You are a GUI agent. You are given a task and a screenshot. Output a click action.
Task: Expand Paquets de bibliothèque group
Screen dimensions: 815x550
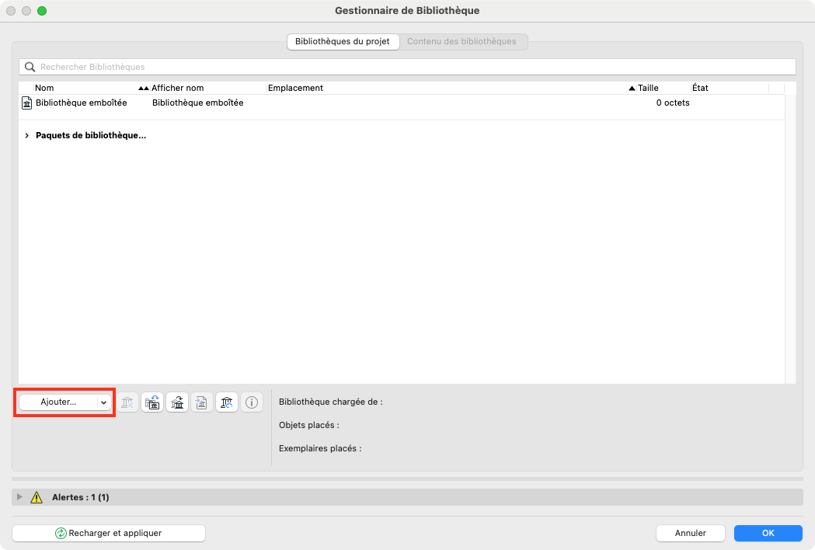pos(27,136)
